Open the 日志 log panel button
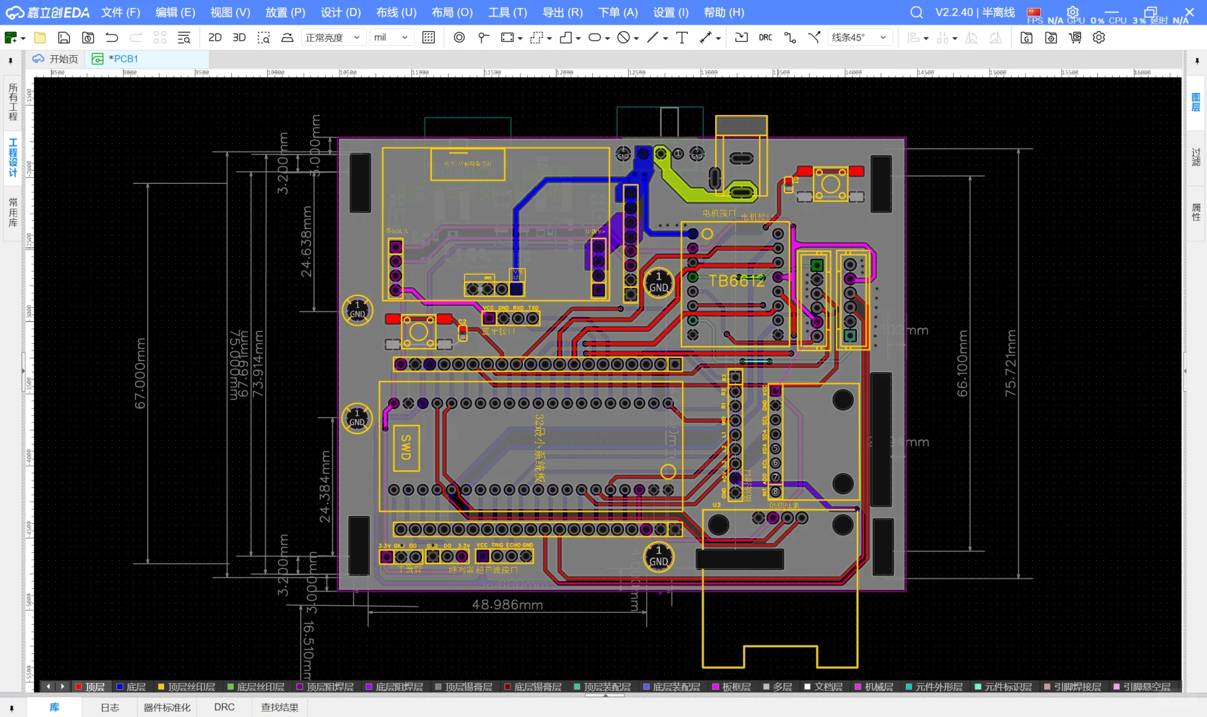The height and width of the screenshot is (717, 1207). (x=110, y=708)
